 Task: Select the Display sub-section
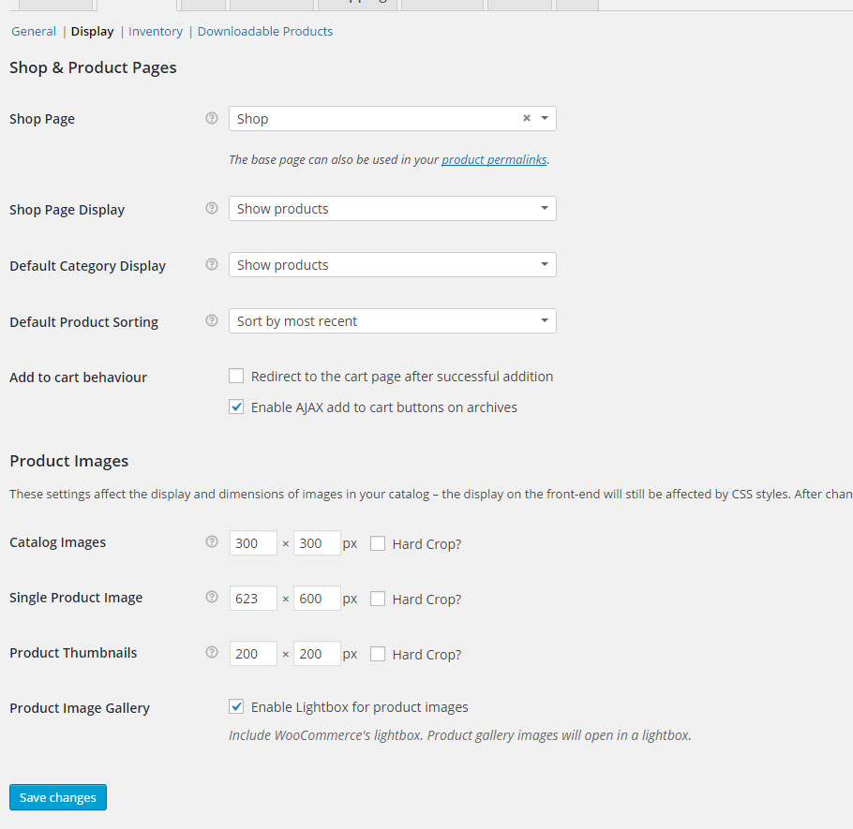[93, 32]
